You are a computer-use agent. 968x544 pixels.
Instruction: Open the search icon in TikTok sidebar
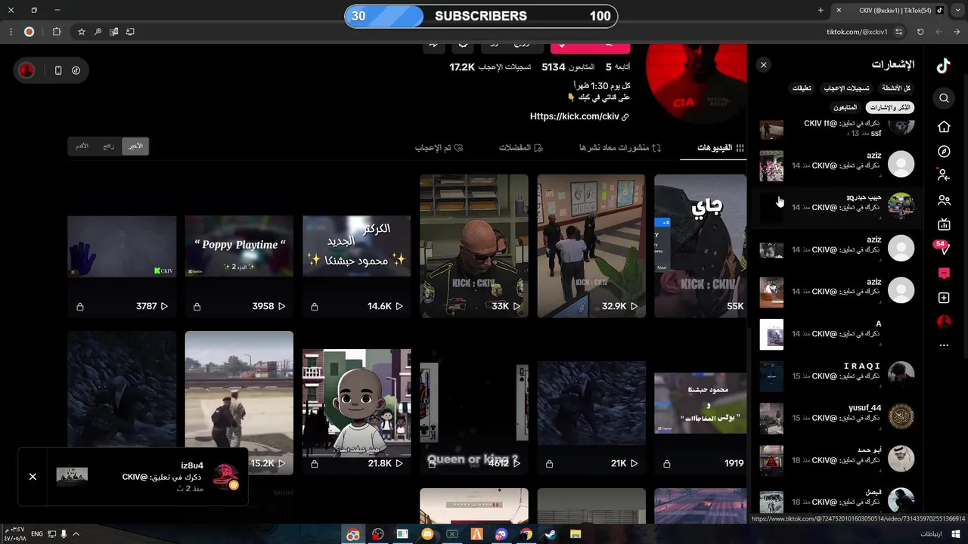pyautogui.click(x=944, y=98)
